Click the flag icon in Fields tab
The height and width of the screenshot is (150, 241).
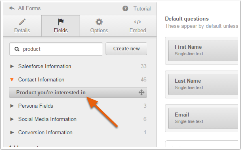tap(61, 22)
